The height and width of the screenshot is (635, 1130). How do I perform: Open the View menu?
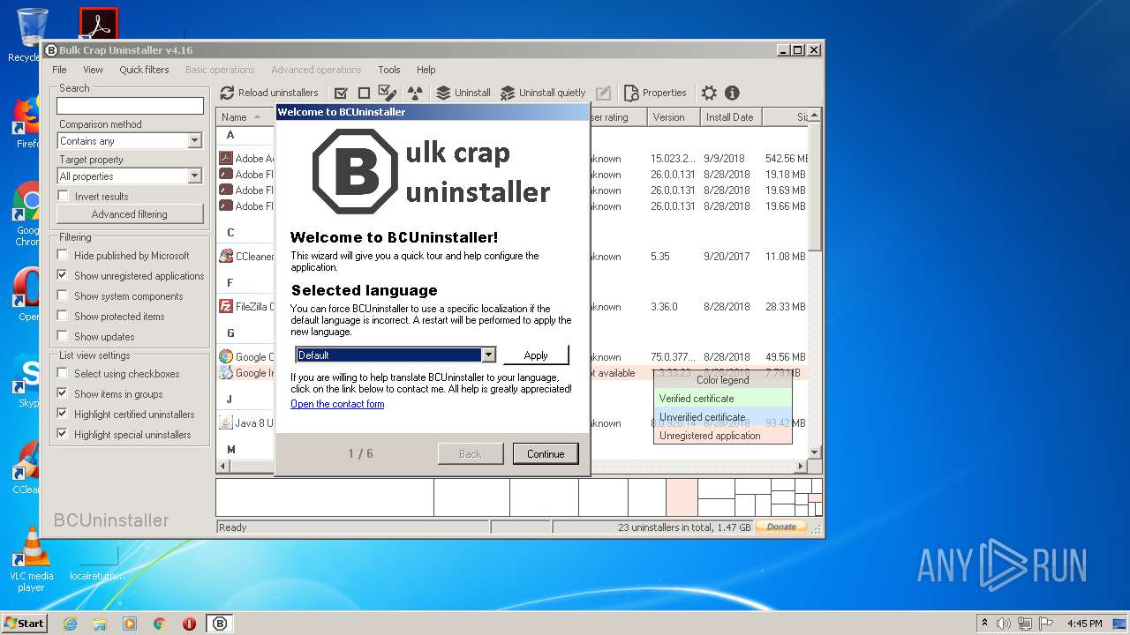(x=93, y=70)
